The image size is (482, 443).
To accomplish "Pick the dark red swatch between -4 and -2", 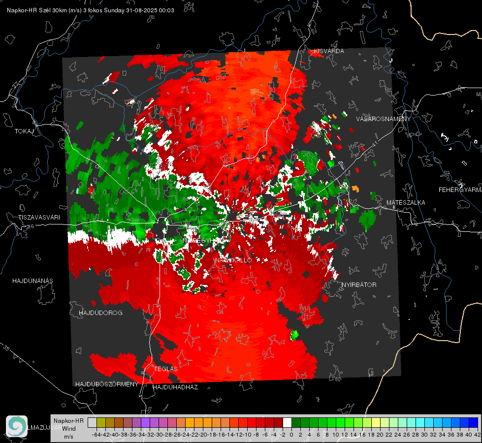I will (x=278, y=423).
